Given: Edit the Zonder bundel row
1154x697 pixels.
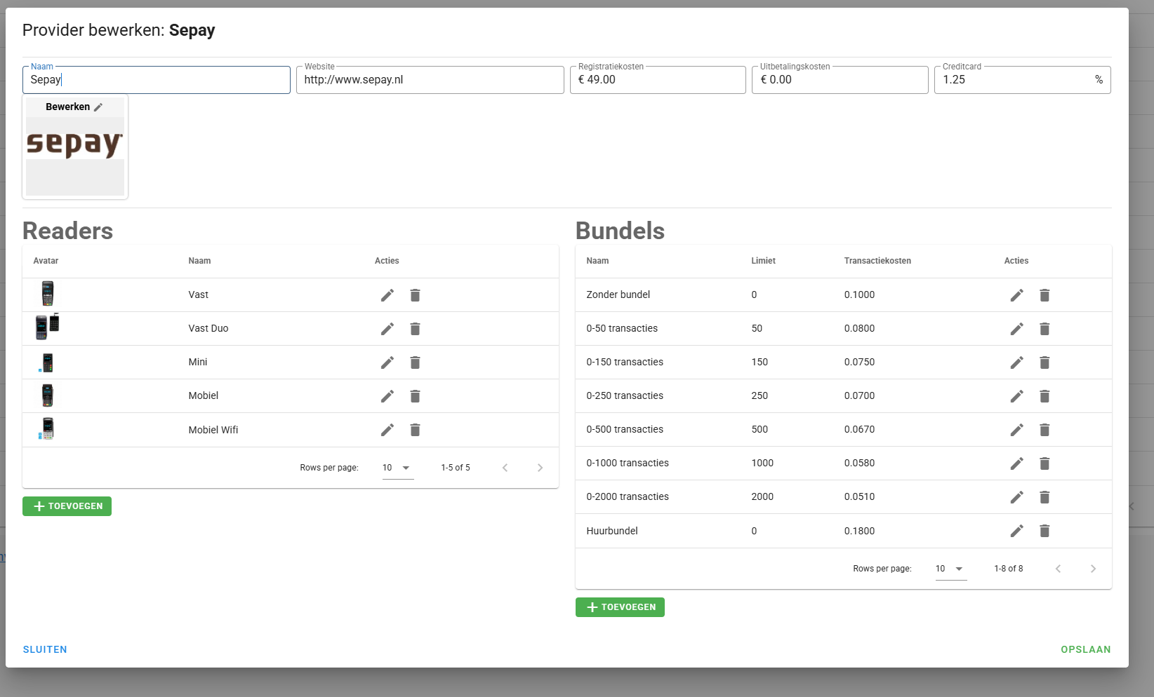Looking at the screenshot, I should pyautogui.click(x=1017, y=295).
